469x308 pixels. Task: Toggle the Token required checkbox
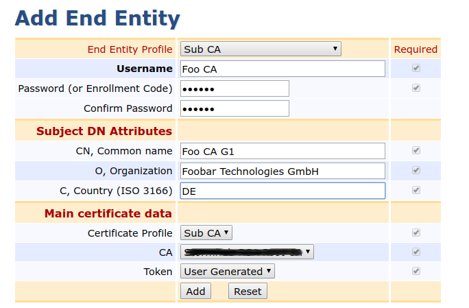(x=416, y=272)
